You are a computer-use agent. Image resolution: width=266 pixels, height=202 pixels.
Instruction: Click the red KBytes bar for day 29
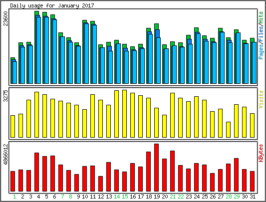coord(237,175)
